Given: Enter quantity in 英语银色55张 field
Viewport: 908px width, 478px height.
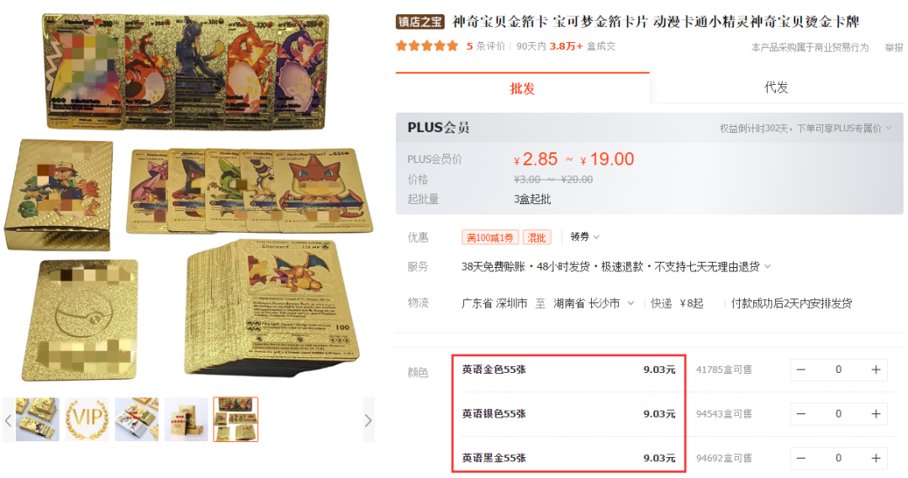Looking at the screenshot, I should [838, 414].
